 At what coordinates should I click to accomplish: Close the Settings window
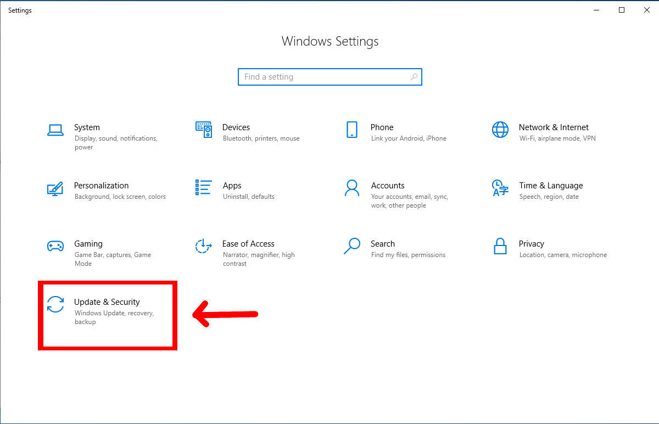coord(646,10)
